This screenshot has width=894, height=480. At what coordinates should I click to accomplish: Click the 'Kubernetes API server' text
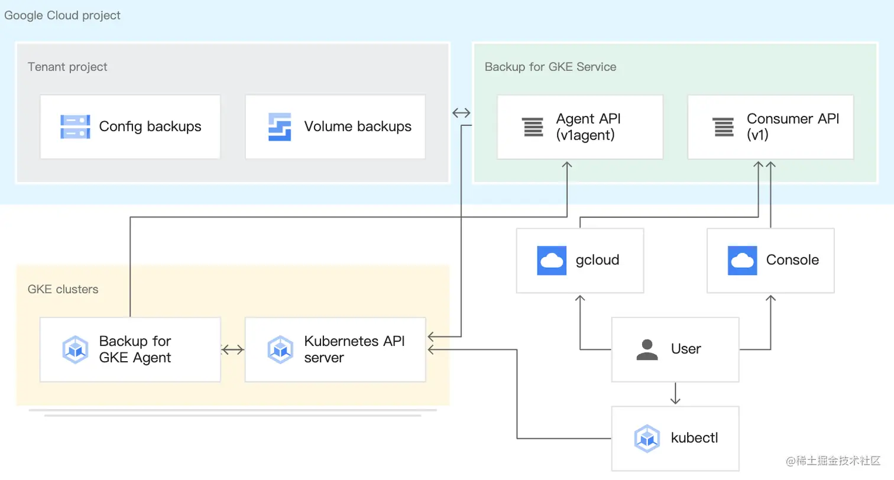coord(354,349)
